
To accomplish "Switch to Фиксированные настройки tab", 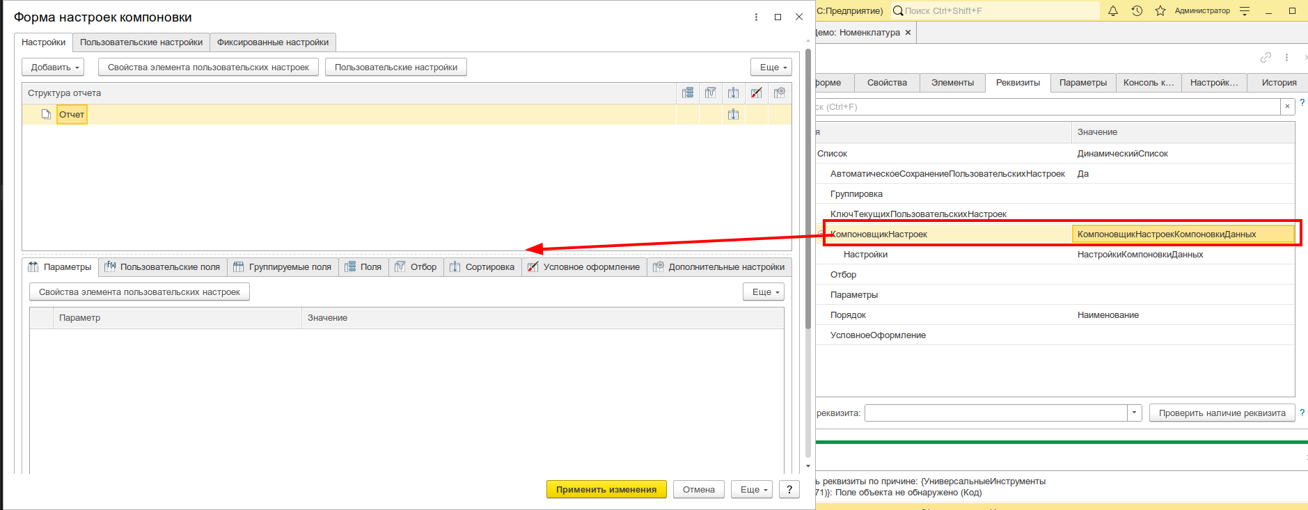I will pyautogui.click(x=273, y=42).
